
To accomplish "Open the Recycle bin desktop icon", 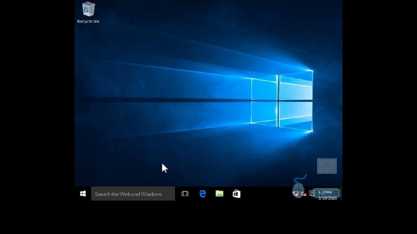I will [x=88, y=13].
